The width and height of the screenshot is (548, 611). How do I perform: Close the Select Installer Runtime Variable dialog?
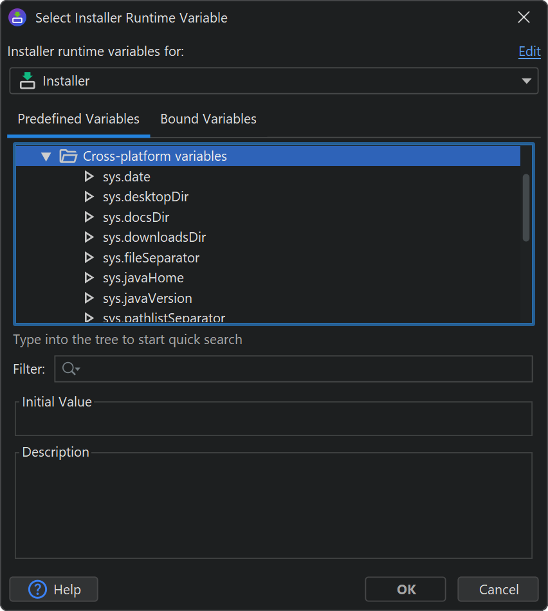(524, 17)
